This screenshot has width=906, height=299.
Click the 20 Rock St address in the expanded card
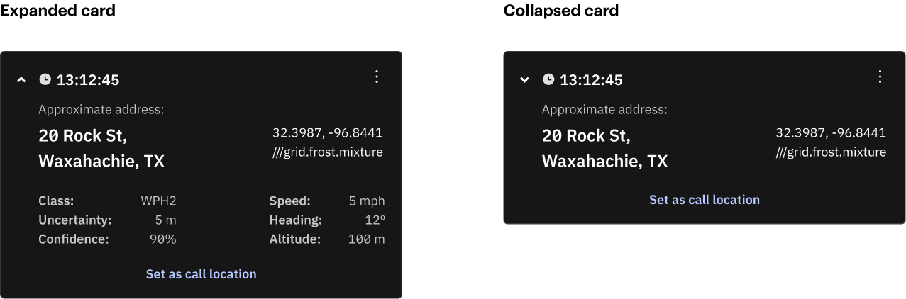click(82, 135)
